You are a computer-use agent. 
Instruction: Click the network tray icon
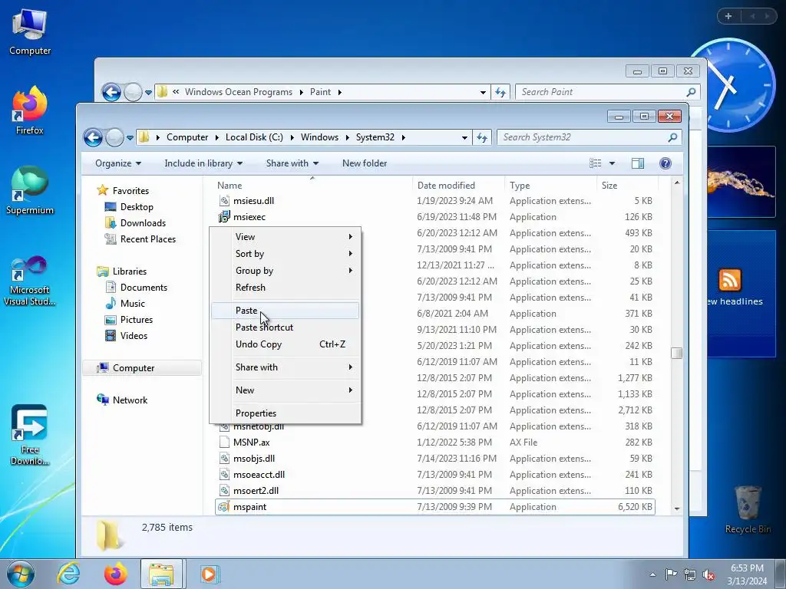click(x=690, y=574)
